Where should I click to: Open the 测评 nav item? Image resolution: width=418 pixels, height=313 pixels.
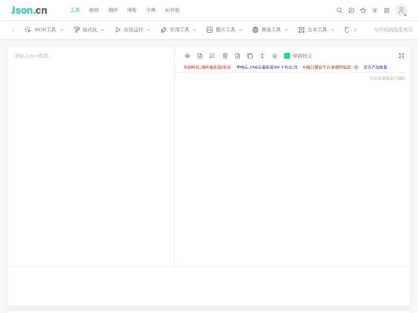point(113,10)
